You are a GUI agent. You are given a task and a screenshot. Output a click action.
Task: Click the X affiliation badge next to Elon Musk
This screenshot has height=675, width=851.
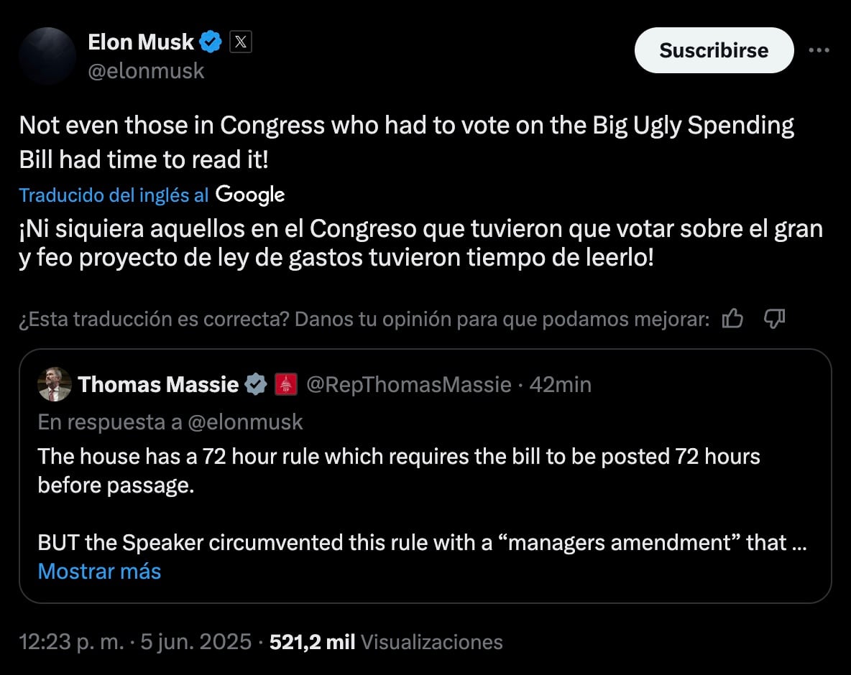(241, 42)
